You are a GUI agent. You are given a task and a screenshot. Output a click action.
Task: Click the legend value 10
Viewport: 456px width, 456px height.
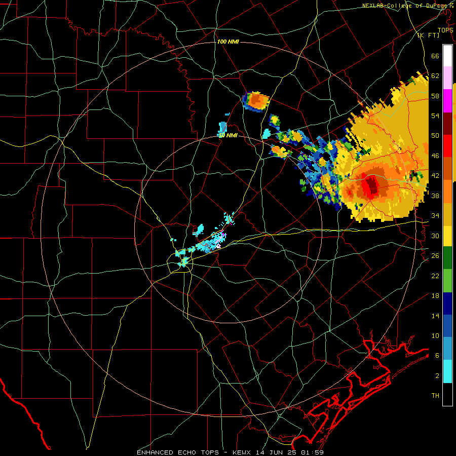[435, 335]
